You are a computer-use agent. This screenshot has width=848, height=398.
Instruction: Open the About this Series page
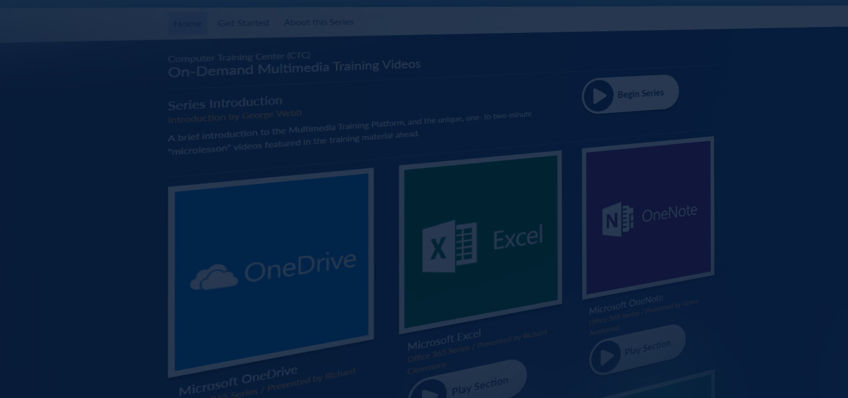[x=319, y=22]
